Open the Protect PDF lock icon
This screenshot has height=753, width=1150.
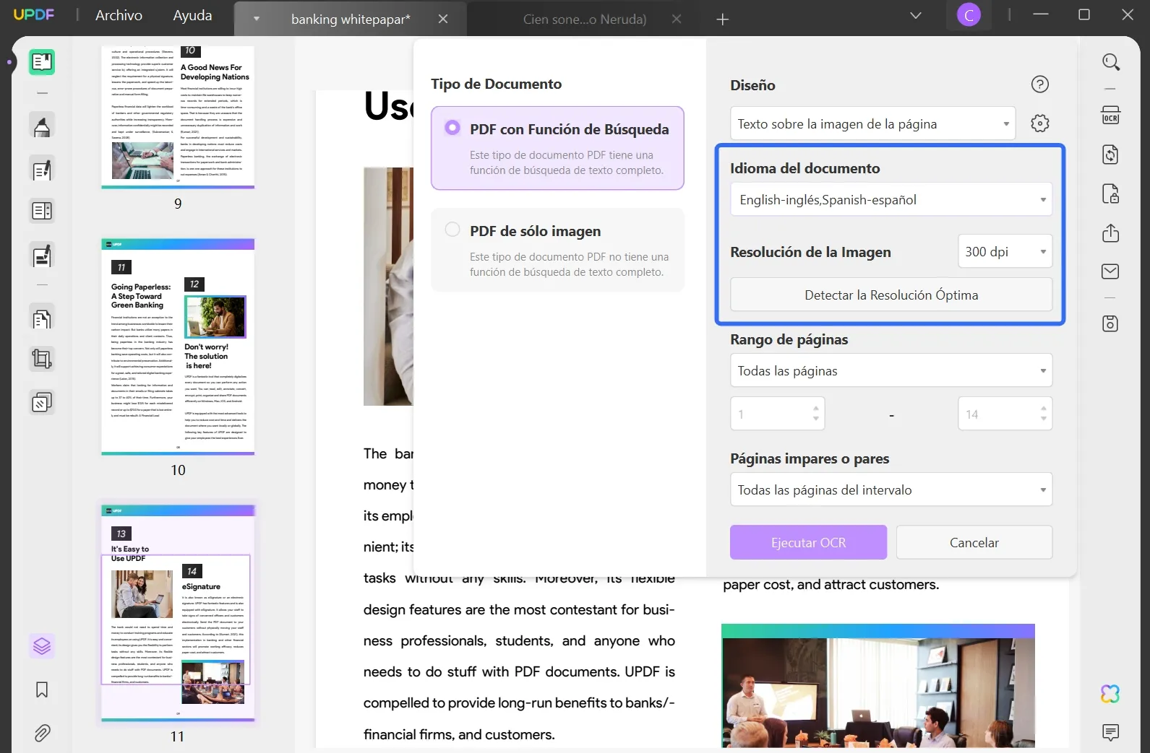tap(1111, 193)
